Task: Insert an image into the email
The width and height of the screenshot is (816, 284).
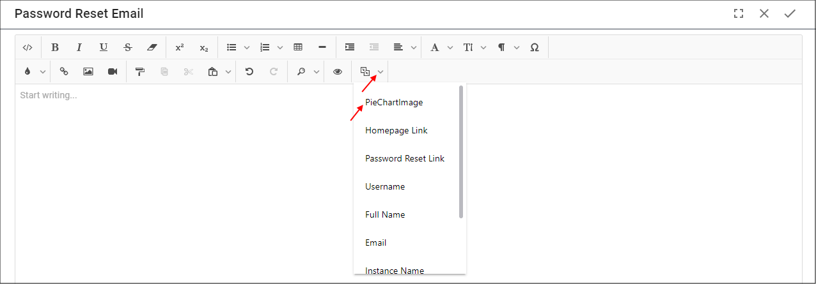Action: tap(88, 71)
